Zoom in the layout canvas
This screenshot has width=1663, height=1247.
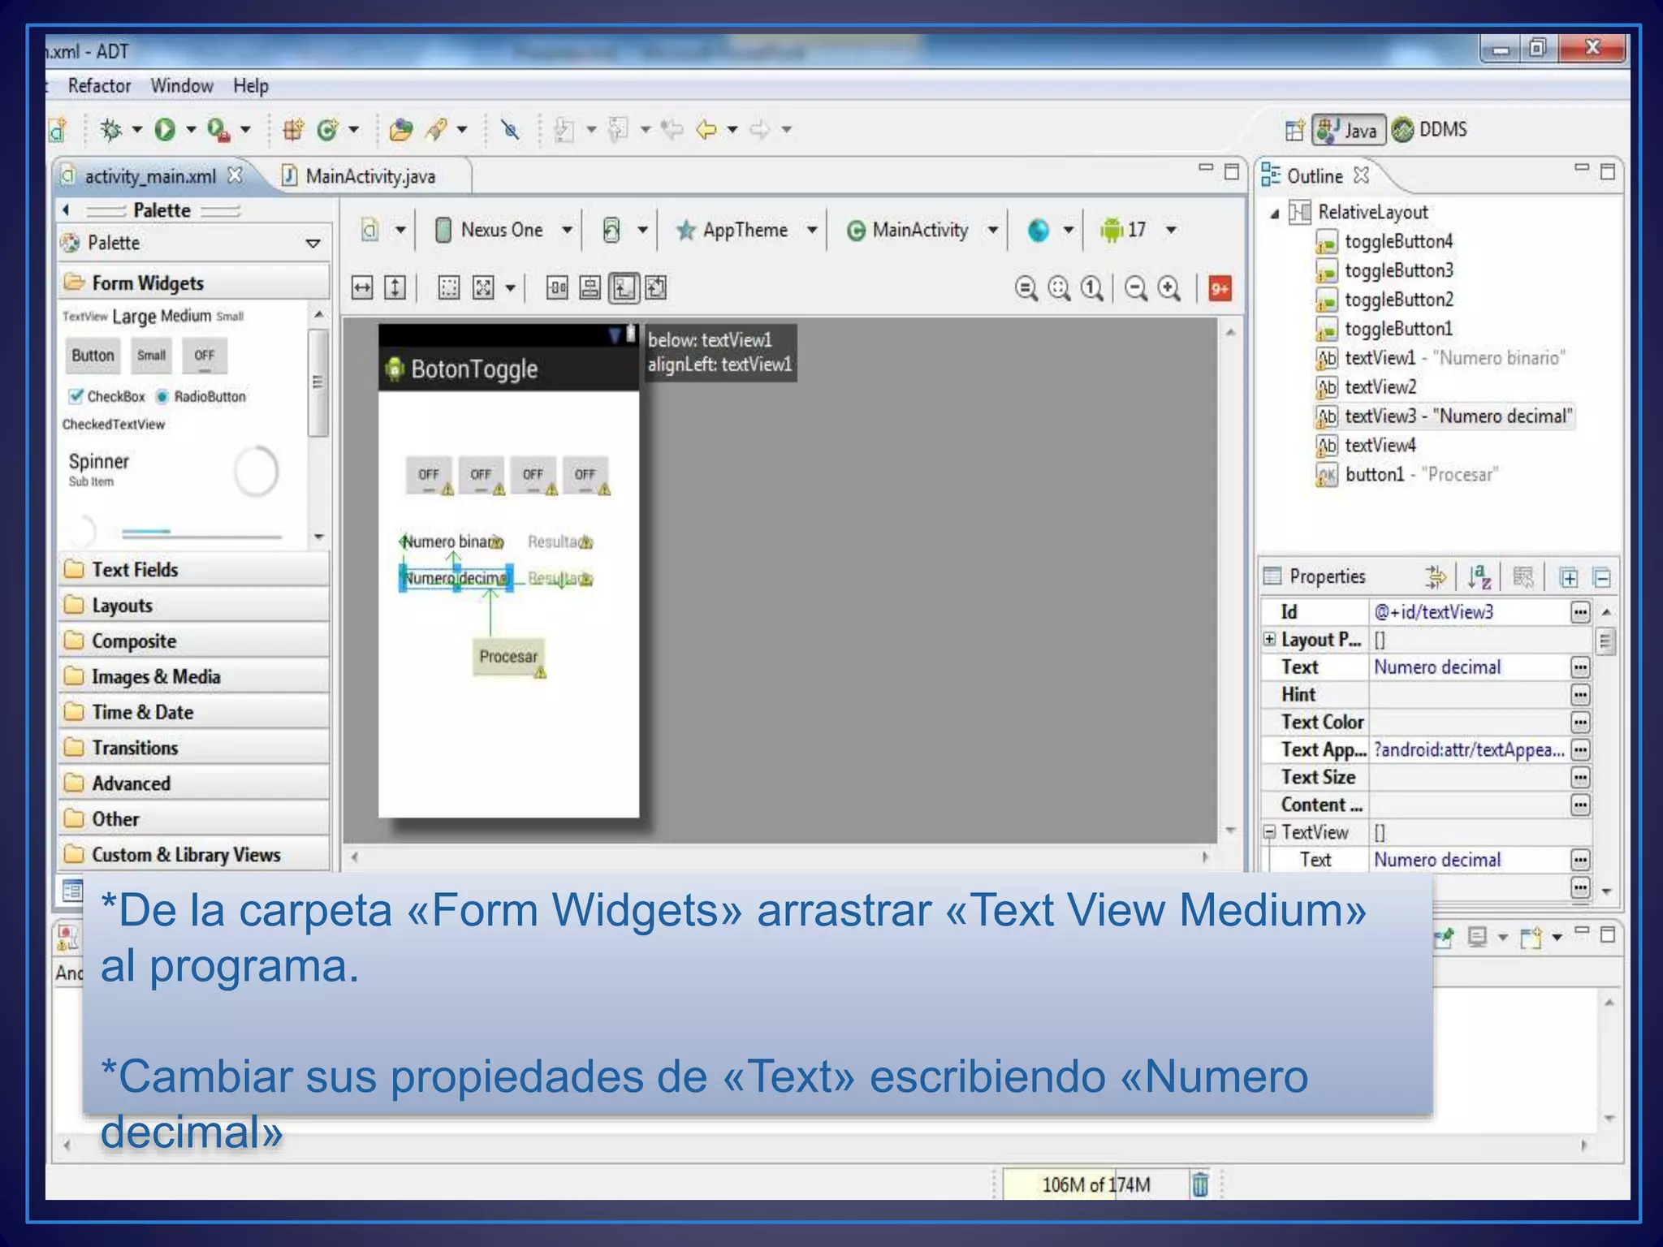click(x=1169, y=288)
